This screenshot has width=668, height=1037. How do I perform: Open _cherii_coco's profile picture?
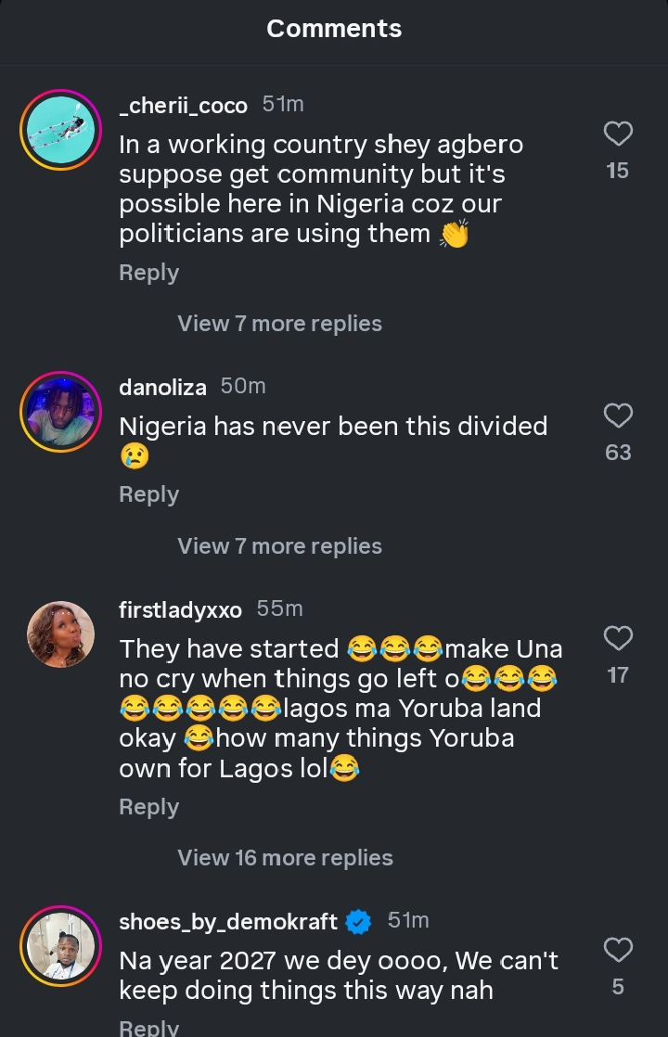(60, 130)
